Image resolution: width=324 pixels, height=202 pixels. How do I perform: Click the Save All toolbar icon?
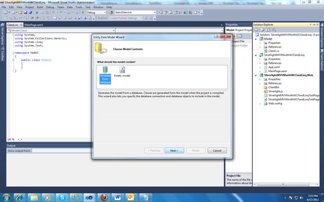click(30, 12)
